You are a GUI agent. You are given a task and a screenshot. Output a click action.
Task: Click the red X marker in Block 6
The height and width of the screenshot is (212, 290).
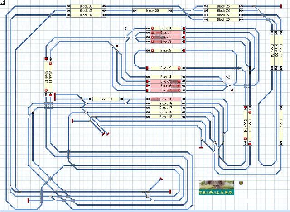(179, 86)
